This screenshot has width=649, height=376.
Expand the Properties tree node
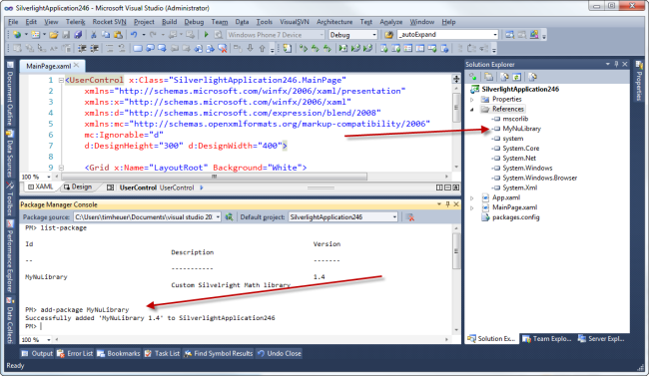point(472,100)
